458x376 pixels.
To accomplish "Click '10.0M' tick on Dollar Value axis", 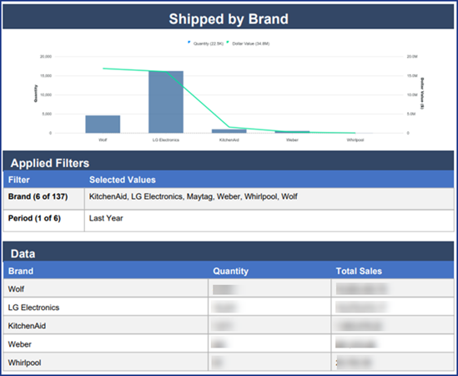I will tap(412, 94).
